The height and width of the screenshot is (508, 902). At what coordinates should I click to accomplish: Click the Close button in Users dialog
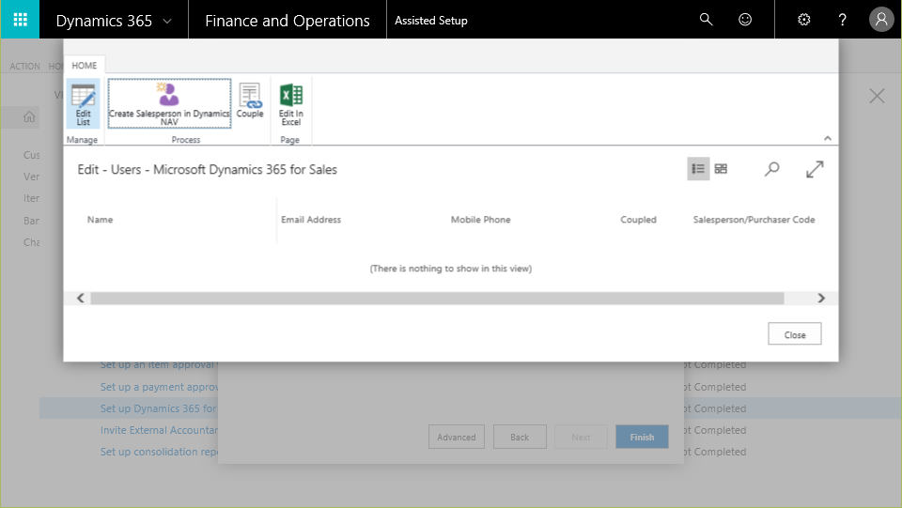coord(795,334)
